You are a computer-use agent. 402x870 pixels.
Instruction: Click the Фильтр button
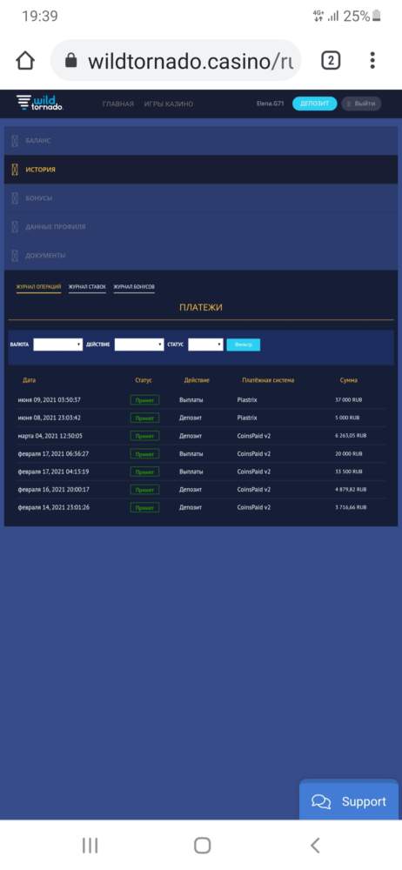(x=243, y=345)
